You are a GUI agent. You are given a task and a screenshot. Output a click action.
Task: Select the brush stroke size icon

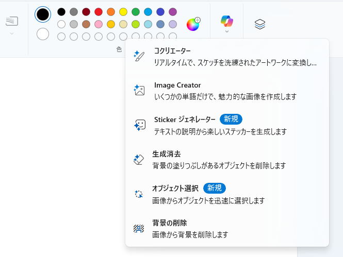coord(12,21)
